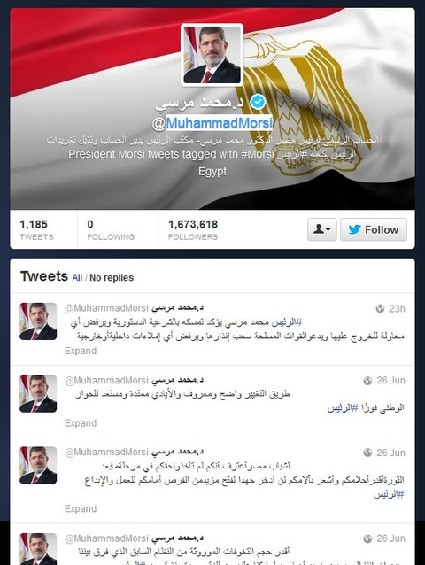This screenshot has height=565, width=425.
Task: Open the 1,673,618 Followers list
Action: pyautogui.click(x=193, y=229)
